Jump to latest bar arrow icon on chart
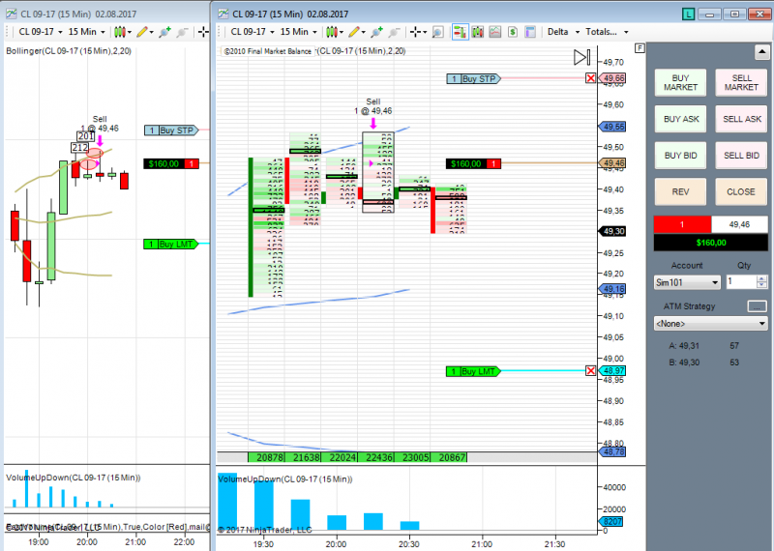 pos(582,57)
